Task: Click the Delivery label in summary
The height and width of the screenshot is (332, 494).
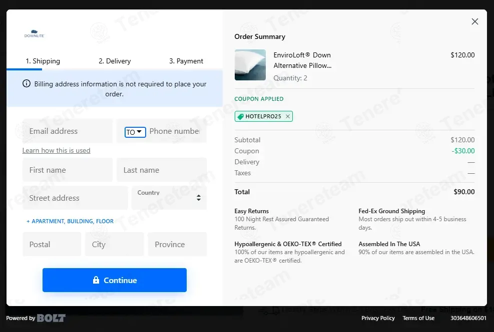Action: (x=247, y=162)
